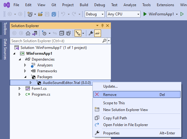Screen dimensions: 187x139
Task: Toggle the Preview Selected Items button
Action: pyautogui.click(x=97, y=33)
